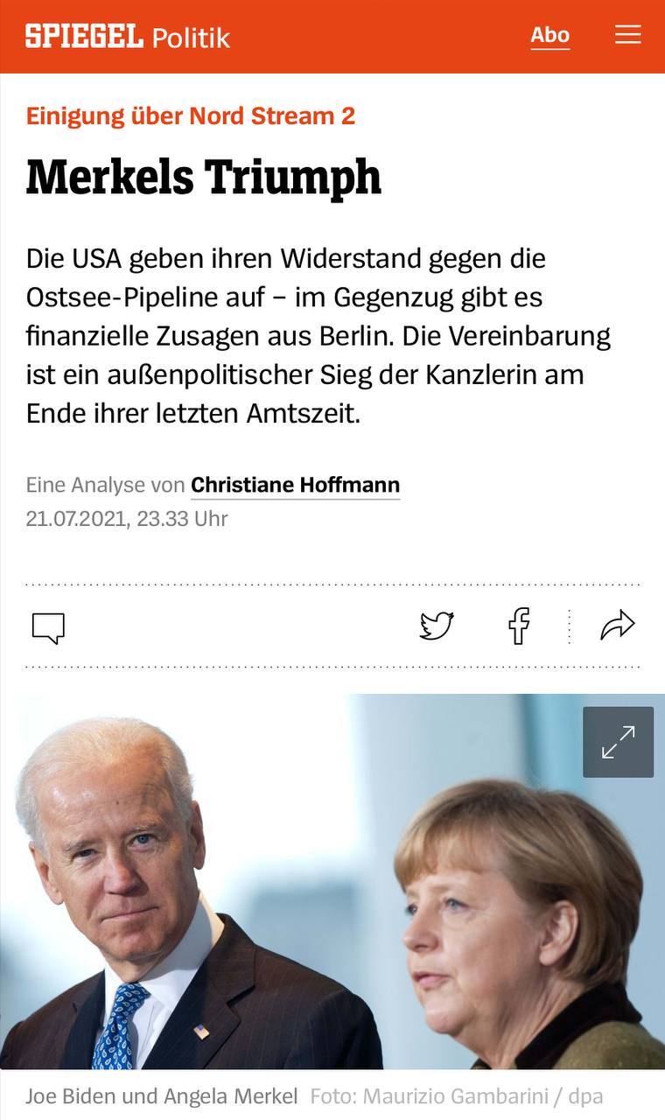Click the flag pin on Biden's lapel

click(202, 1032)
